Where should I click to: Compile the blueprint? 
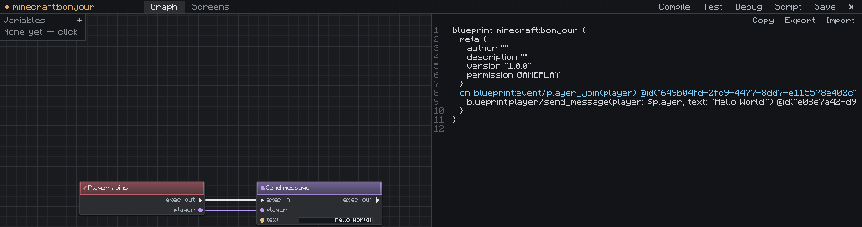click(x=674, y=7)
